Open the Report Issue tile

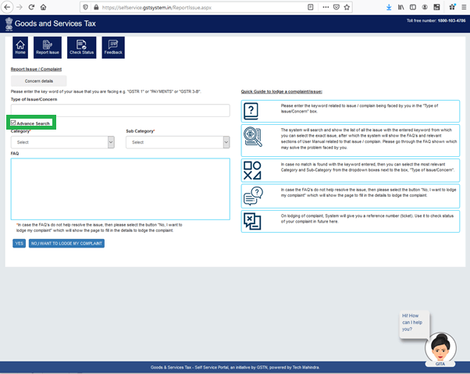click(48, 48)
